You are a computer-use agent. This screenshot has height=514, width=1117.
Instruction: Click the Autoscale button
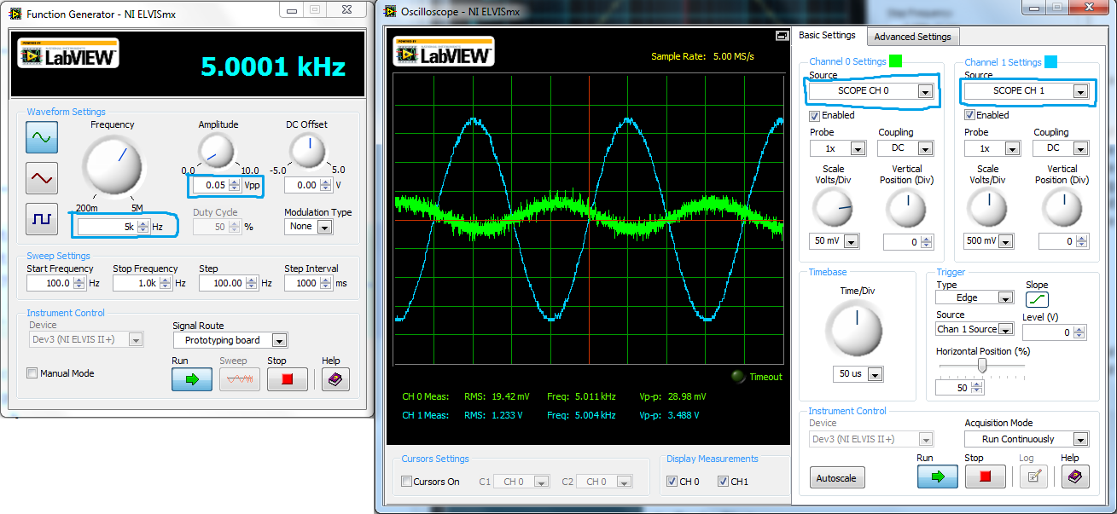[836, 478]
